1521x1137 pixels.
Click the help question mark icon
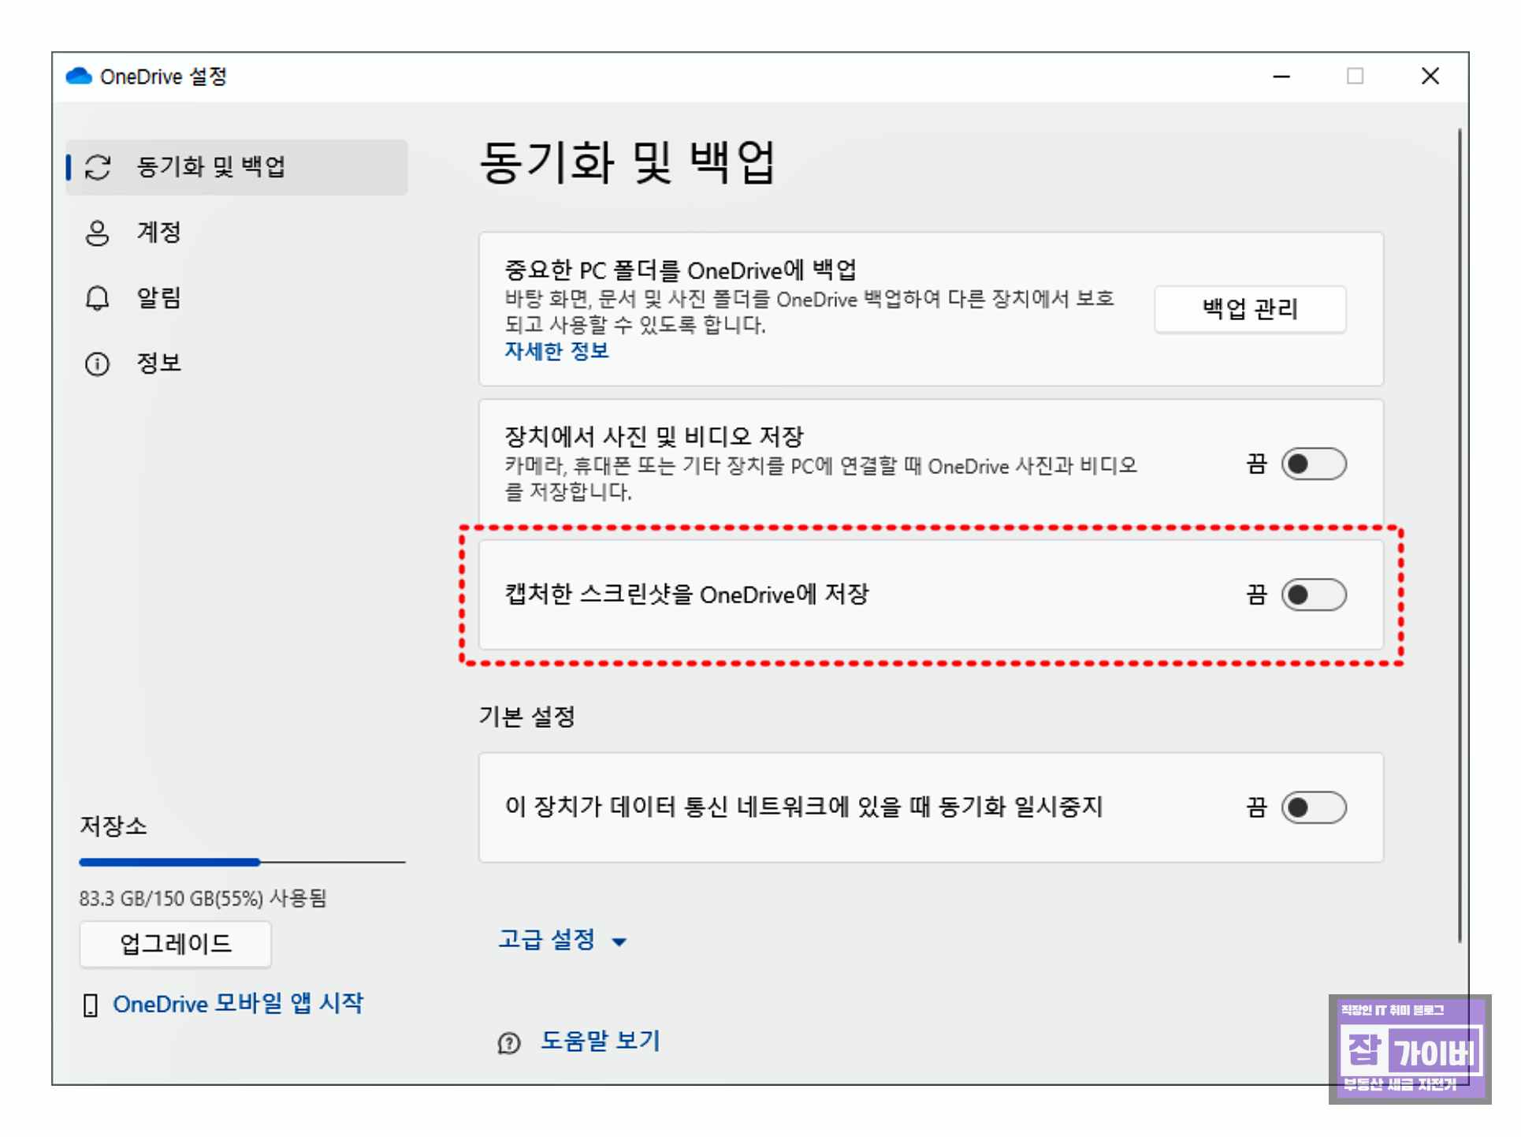tap(509, 1043)
